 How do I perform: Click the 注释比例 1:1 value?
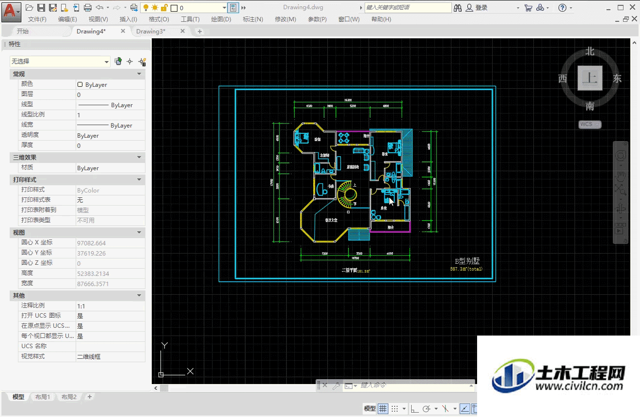[x=111, y=306]
